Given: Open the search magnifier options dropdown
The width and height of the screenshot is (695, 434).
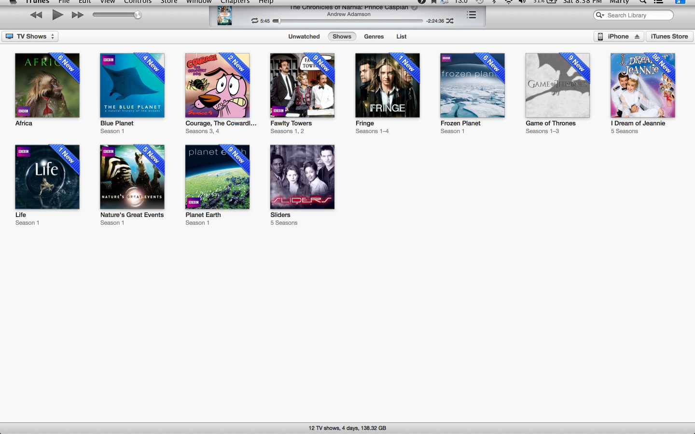Looking at the screenshot, I should (600, 15).
